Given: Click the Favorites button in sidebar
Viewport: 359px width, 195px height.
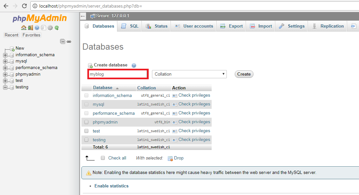Looking at the screenshot, I should point(31,35).
